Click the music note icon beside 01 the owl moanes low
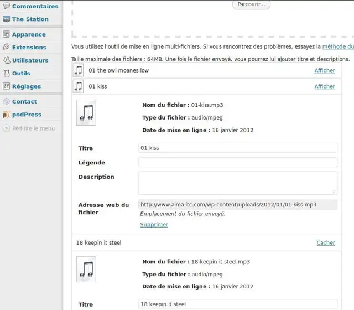The width and height of the screenshot is (354, 310). pyautogui.click(x=79, y=70)
